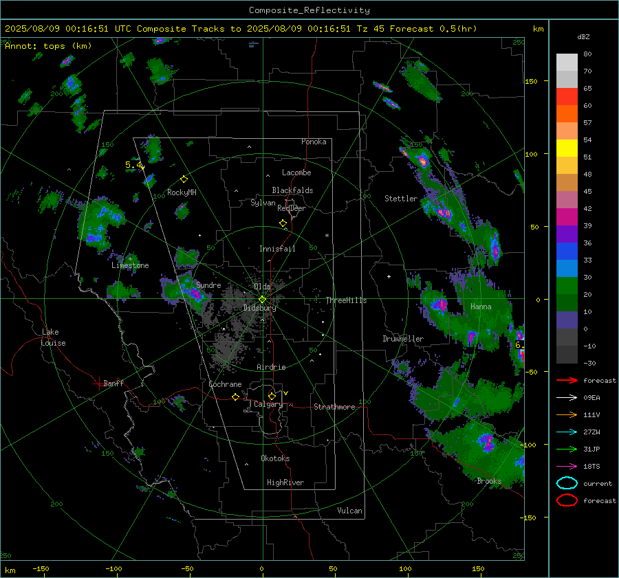The height and width of the screenshot is (578, 619).
Task: Click the ThreeHills city label
Action: [x=346, y=300]
